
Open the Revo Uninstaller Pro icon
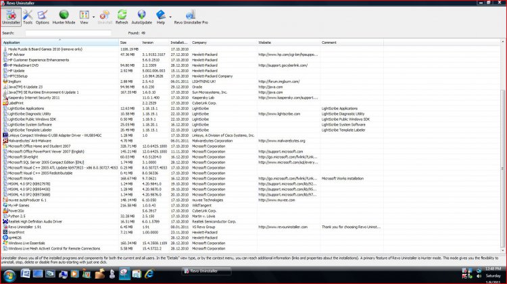(191, 17)
